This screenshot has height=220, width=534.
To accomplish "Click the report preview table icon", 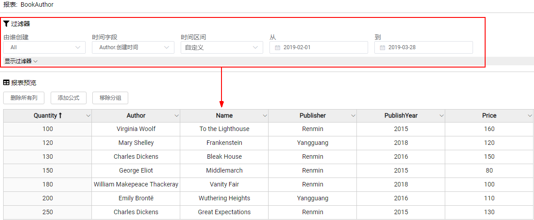I will 6,82.
